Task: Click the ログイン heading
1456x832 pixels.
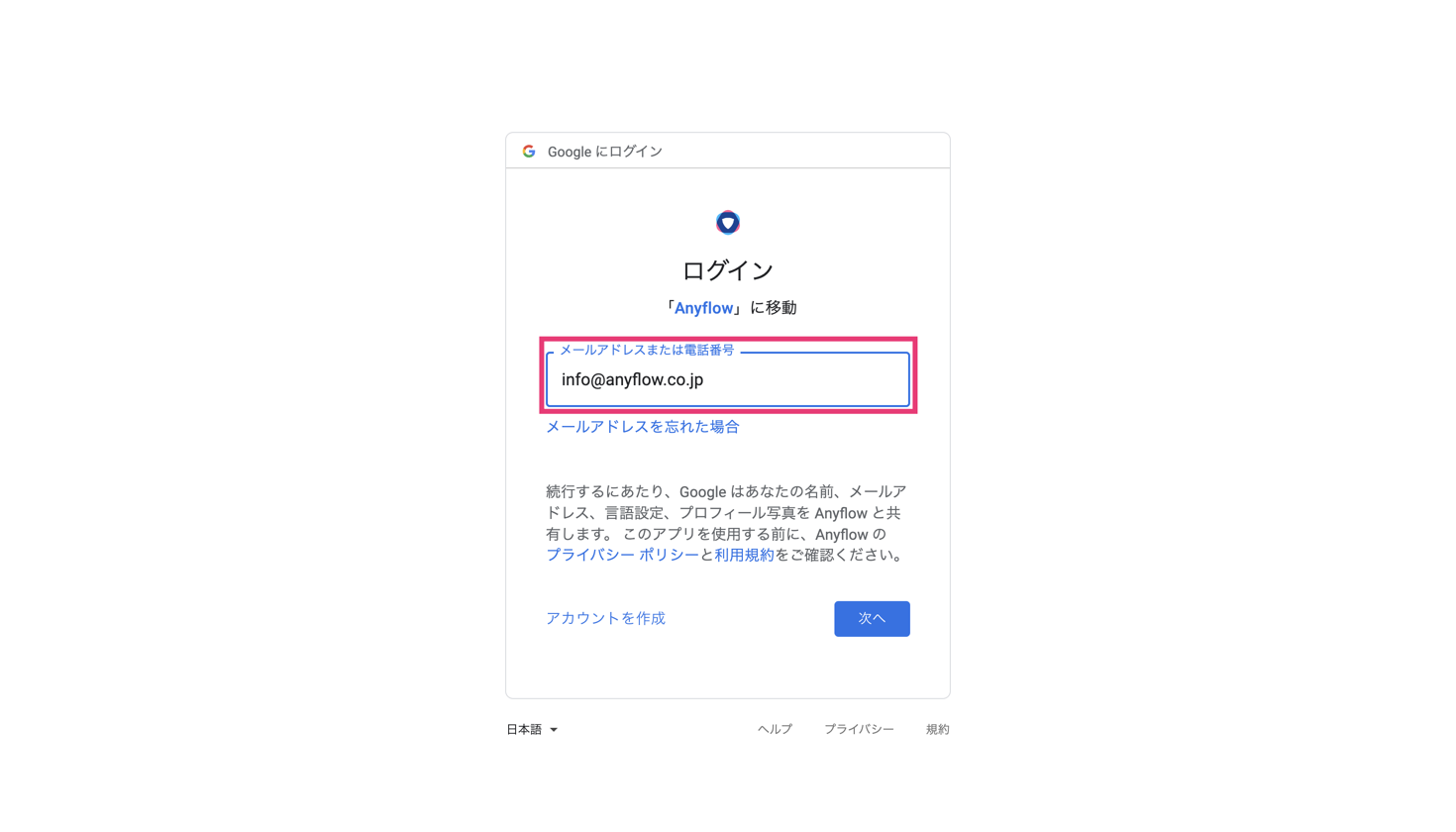Action: 728,270
